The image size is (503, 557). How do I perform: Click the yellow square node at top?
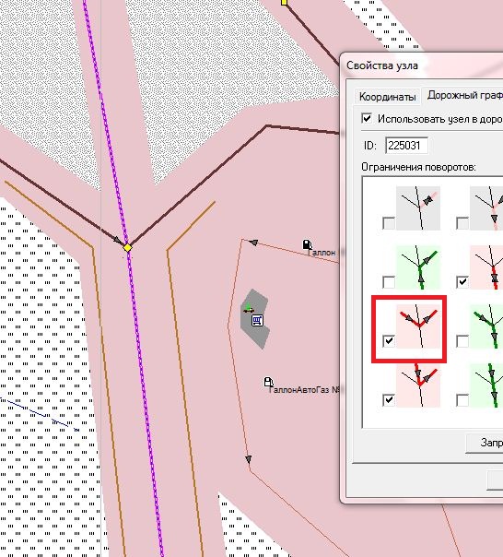click(284, 3)
